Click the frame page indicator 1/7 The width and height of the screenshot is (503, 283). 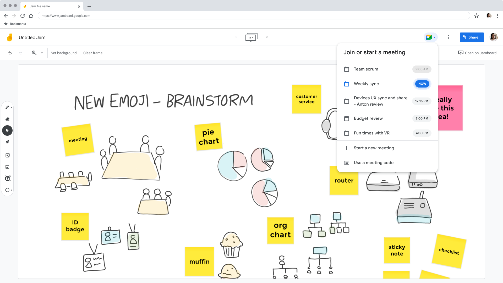click(x=251, y=37)
